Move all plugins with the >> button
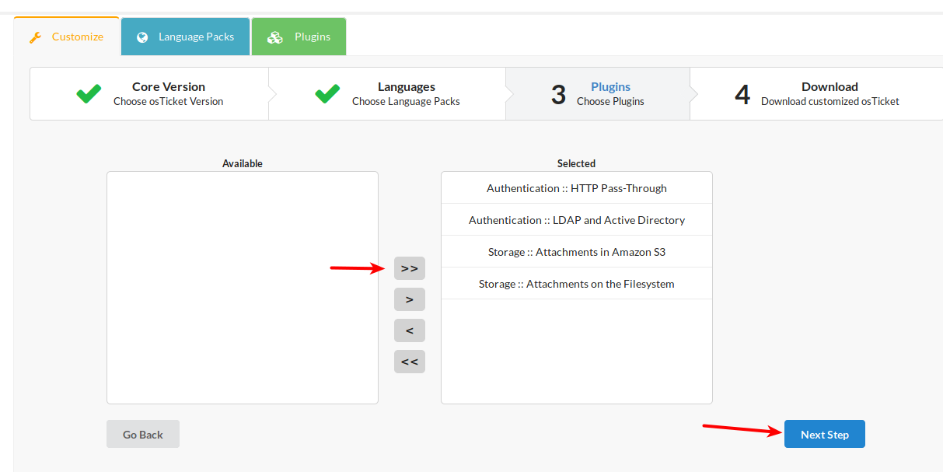 409,268
